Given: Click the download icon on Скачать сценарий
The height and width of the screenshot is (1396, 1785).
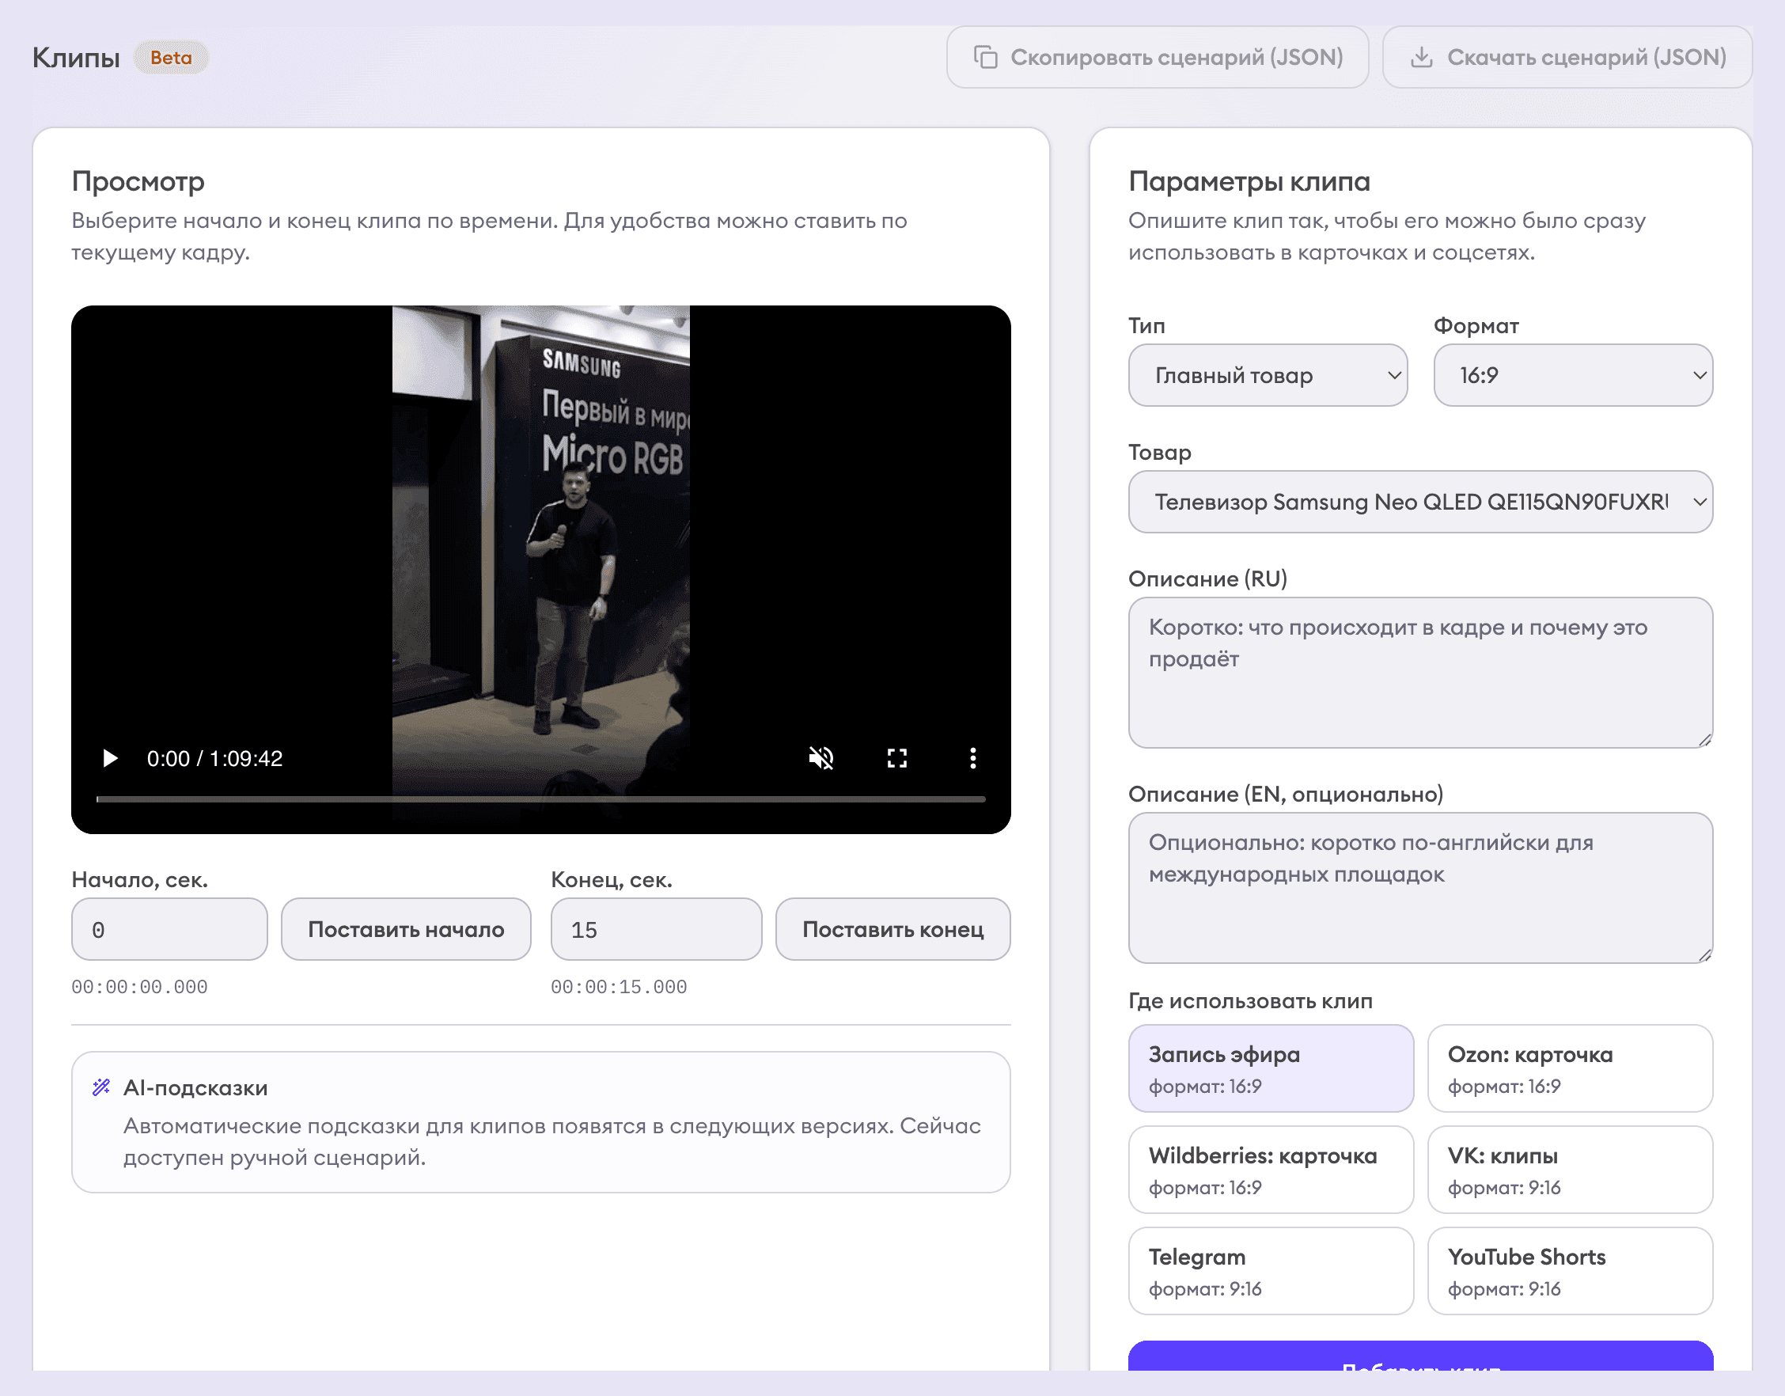Looking at the screenshot, I should [1422, 57].
